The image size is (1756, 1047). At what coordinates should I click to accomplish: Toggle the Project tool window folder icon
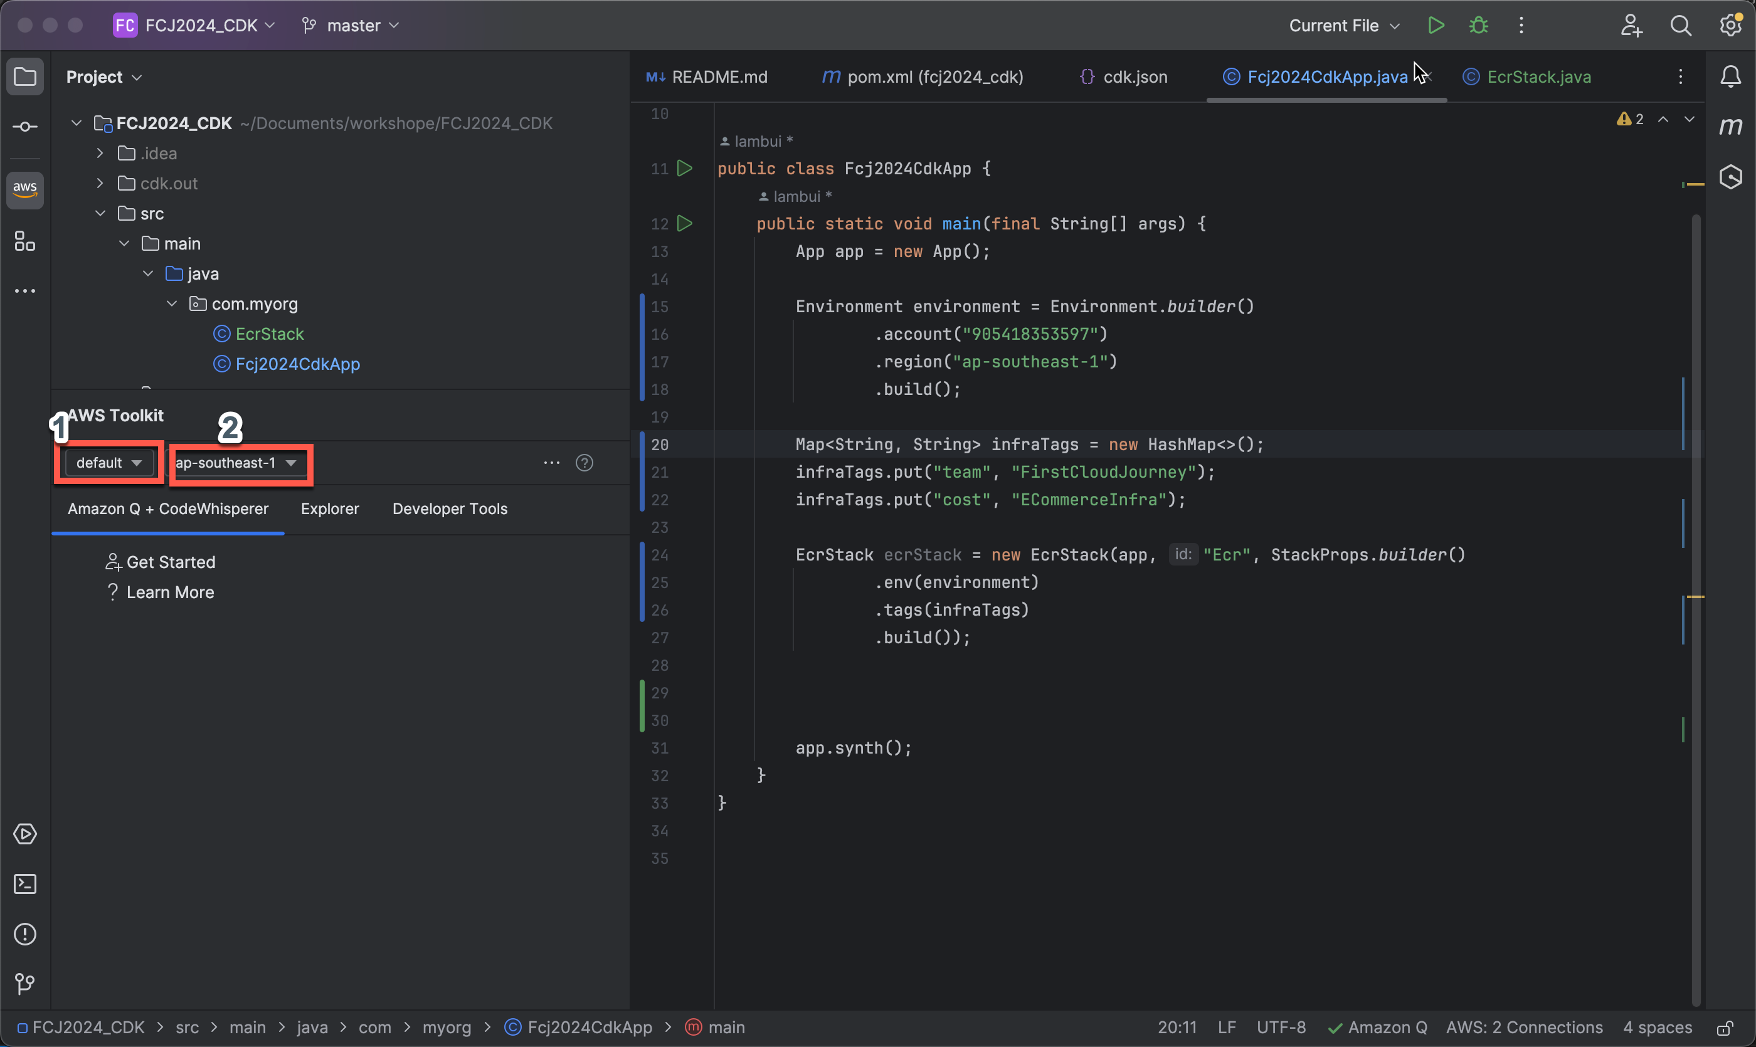click(24, 76)
